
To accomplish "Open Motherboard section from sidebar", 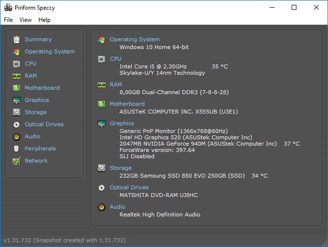I will (42, 88).
